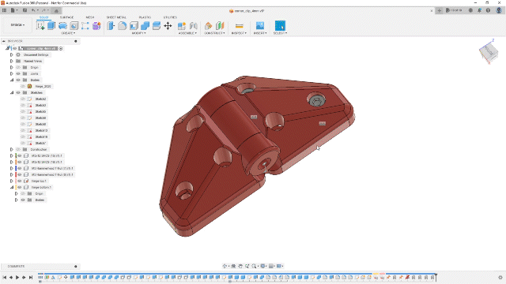Expand the Document Settings node
506x284 pixels.
pyautogui.click(x=12, y=54)
